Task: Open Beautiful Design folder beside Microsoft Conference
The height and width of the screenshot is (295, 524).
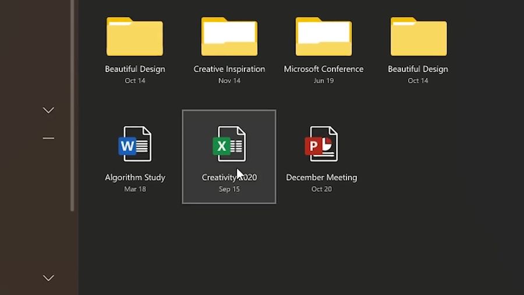Action: [x=419, y=37]
